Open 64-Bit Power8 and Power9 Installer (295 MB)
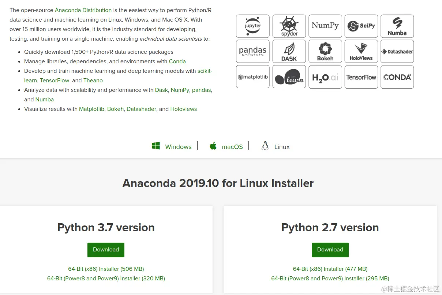The image size is (442, 295). pyautogui.click(x=330, y=279)
